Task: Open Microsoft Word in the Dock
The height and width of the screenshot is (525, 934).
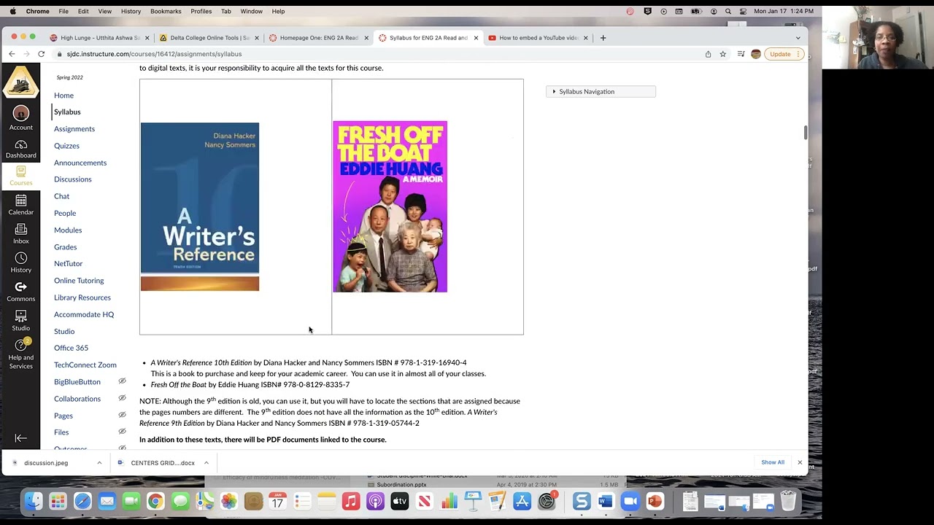Action: [x=605, y=502]
